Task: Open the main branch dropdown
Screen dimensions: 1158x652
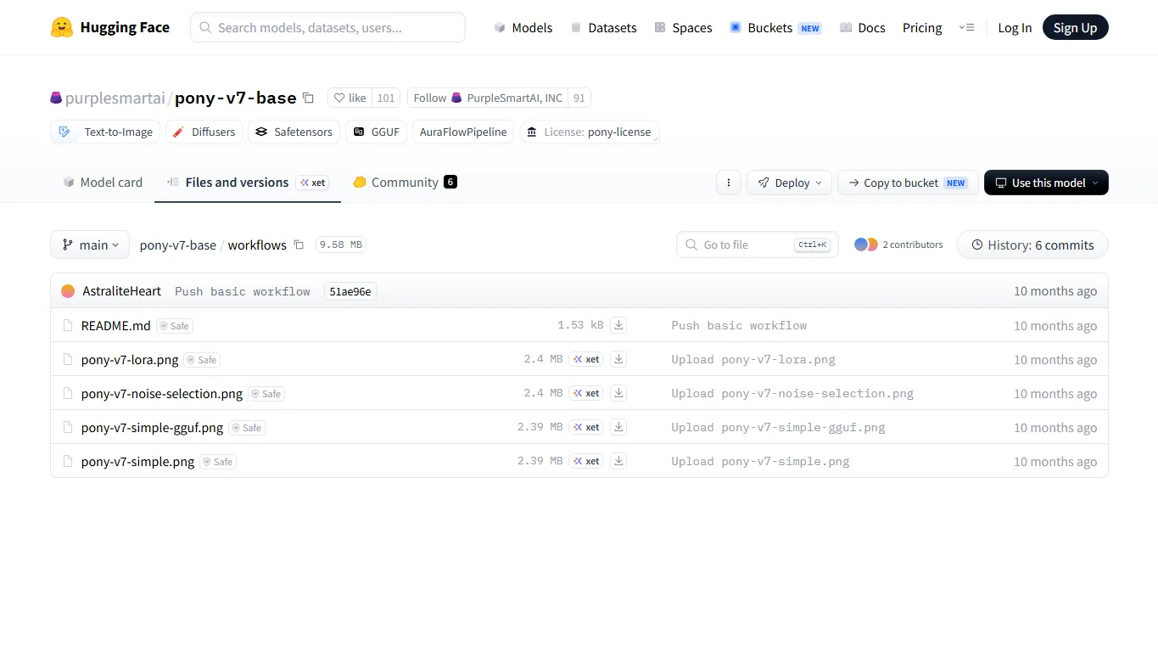Action: click(x=90, y=244)
